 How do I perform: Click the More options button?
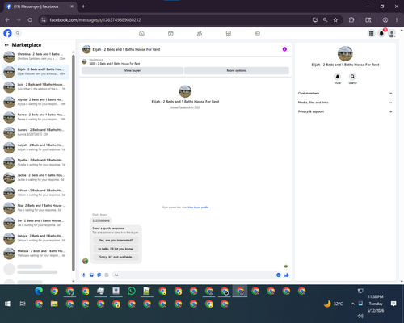[x=237, y=70]
